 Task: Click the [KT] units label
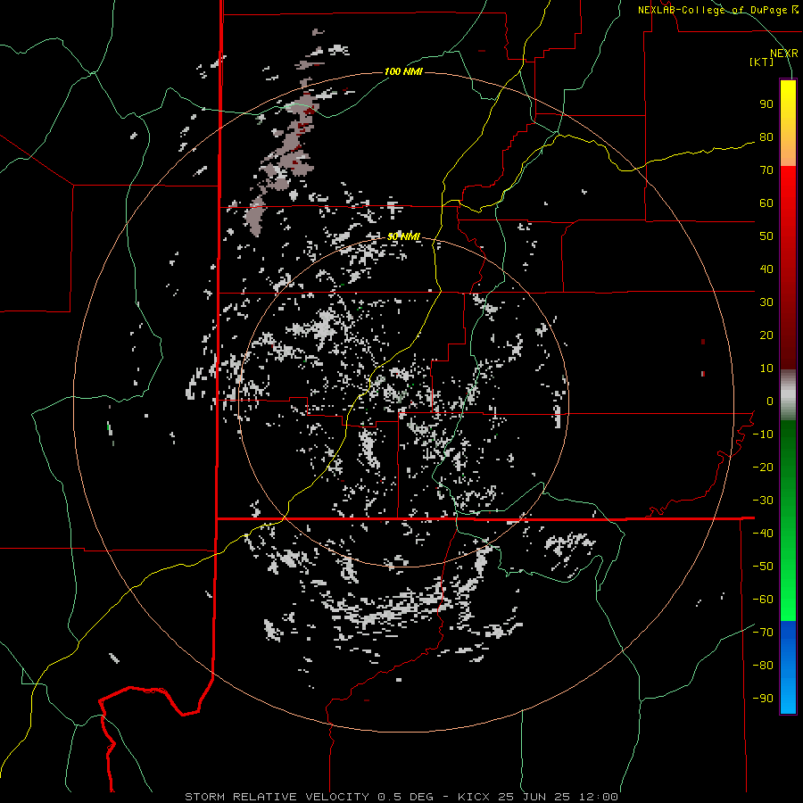pyautogui.click(x=761, y=62)
